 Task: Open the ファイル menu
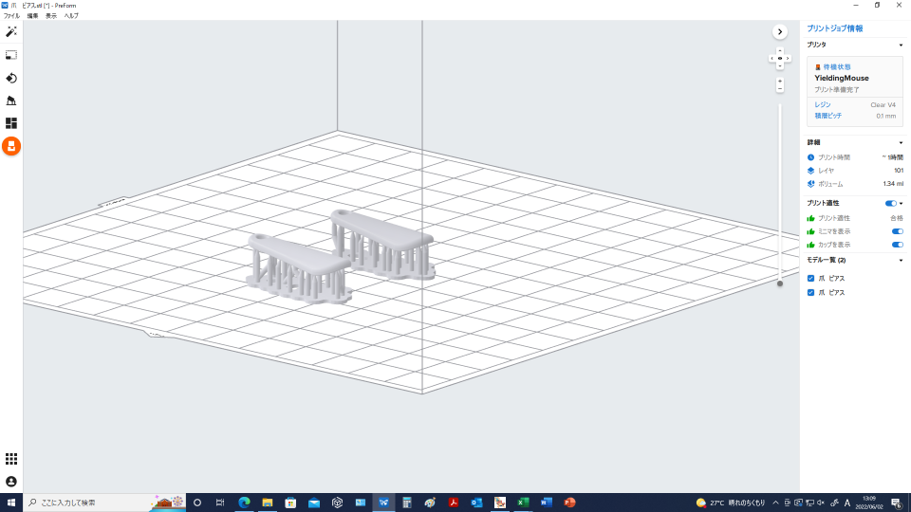point(11,16)
